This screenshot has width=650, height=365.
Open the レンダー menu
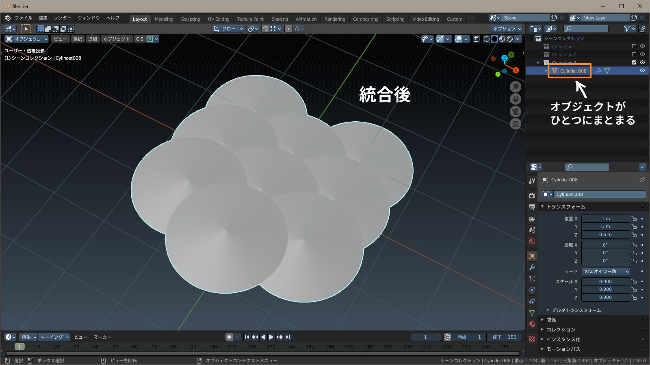tap(62, 18)
